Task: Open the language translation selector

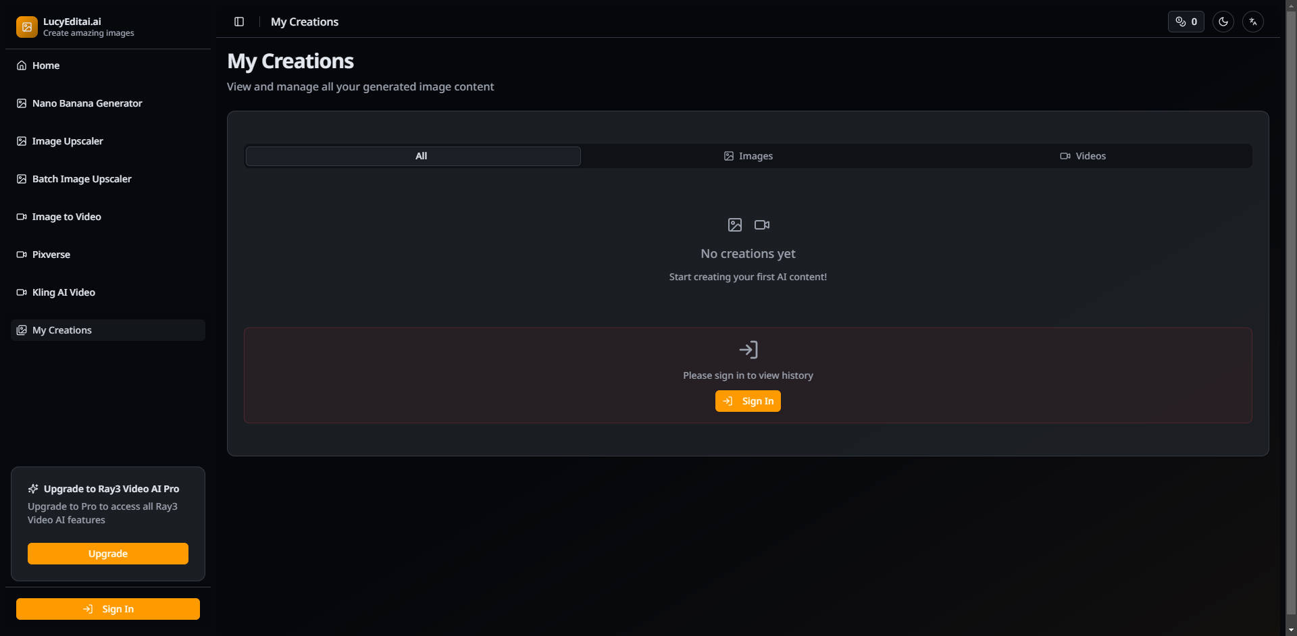Action: pyautogui.click(x=1253, y=22)
